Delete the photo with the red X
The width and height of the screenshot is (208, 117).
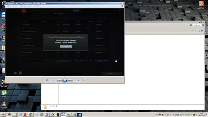84,80
